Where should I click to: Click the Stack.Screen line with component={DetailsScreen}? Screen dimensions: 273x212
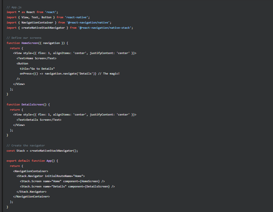(x=67, y=187)
